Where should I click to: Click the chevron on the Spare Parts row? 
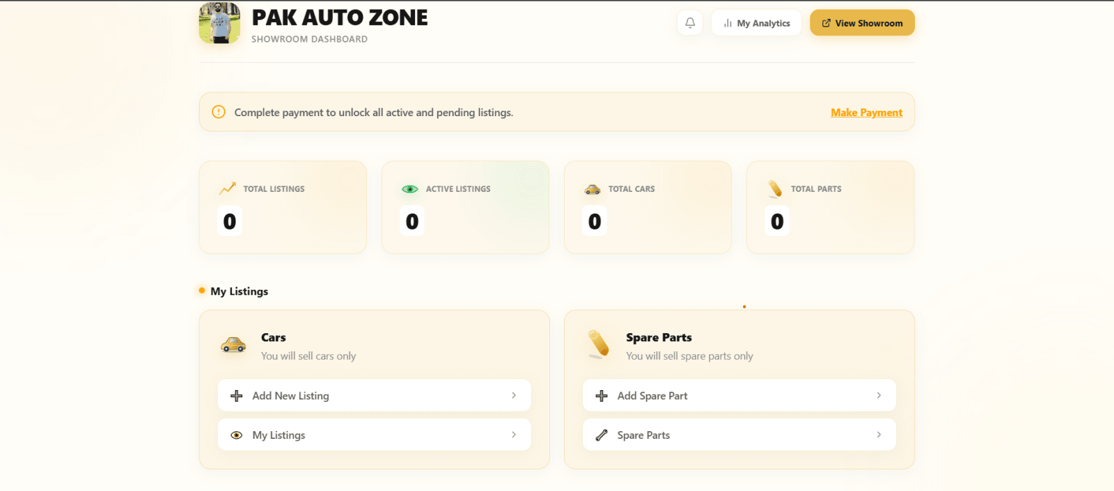(879, 435)
